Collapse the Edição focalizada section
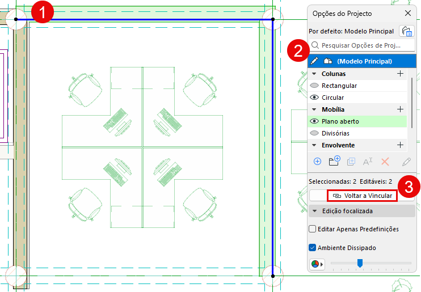 point(315,211)
